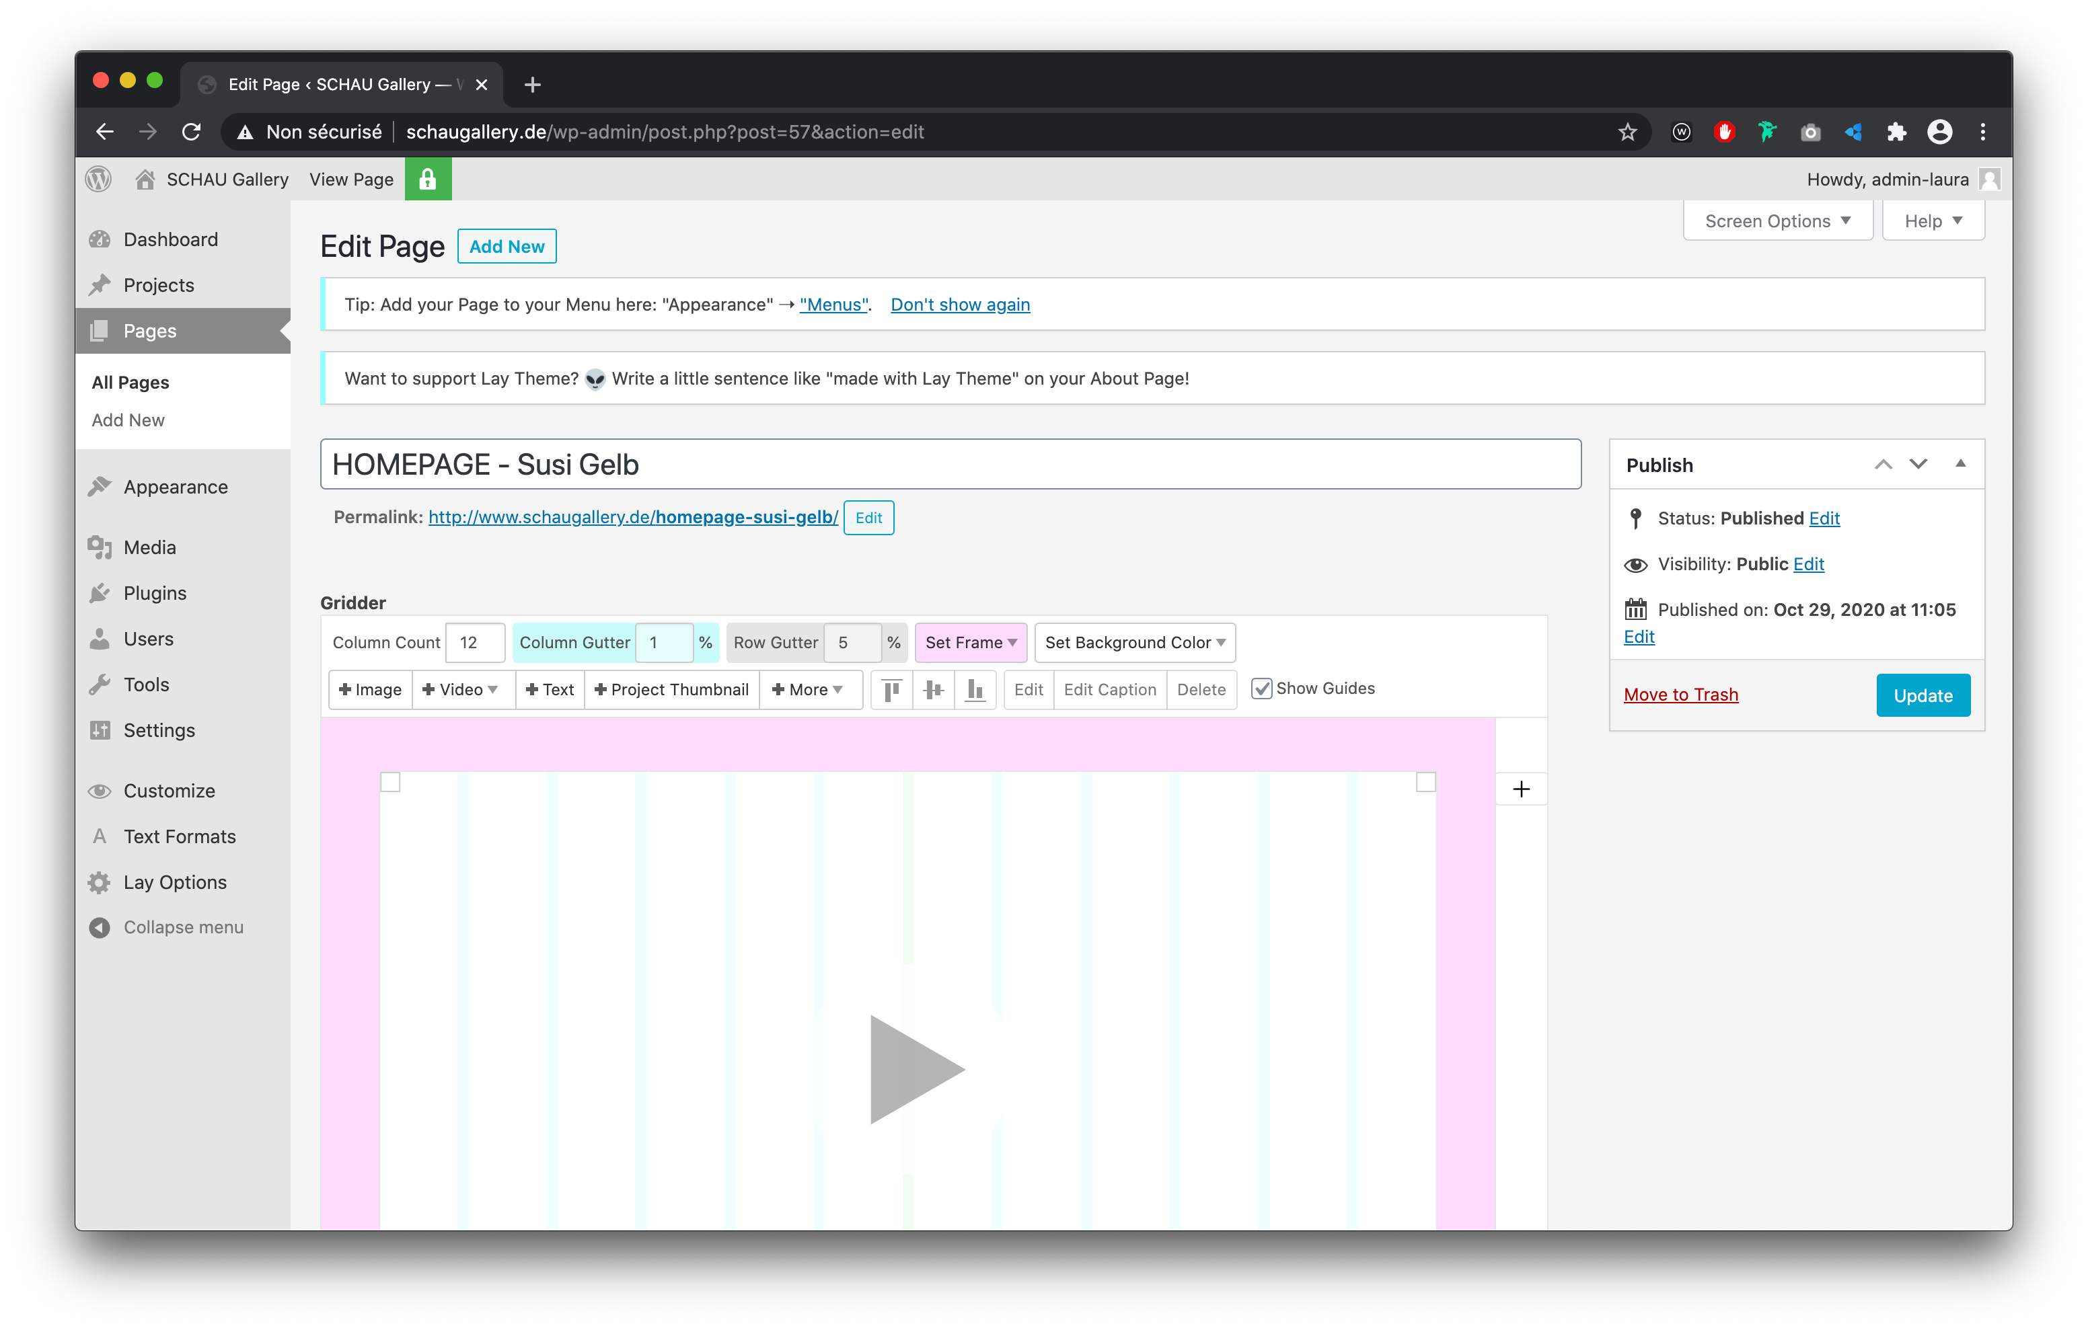The width and height of the screenshot is (2088, 1330).
Task: Click the align top icon in Gridder toolbar
Action: click(x=891, y=689)
